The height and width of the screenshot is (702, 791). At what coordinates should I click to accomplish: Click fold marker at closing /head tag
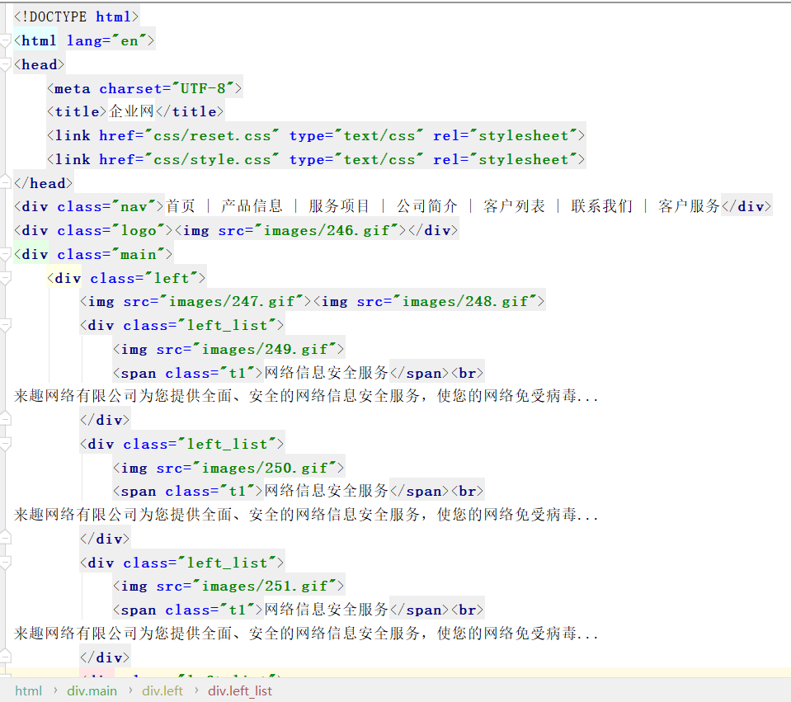point(5,183)
